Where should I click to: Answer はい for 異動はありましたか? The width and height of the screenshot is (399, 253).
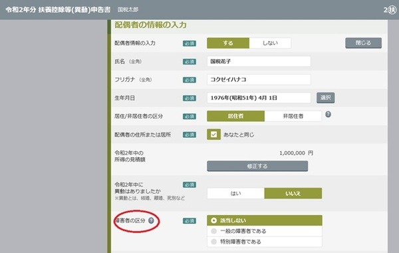tap(235, 193)
